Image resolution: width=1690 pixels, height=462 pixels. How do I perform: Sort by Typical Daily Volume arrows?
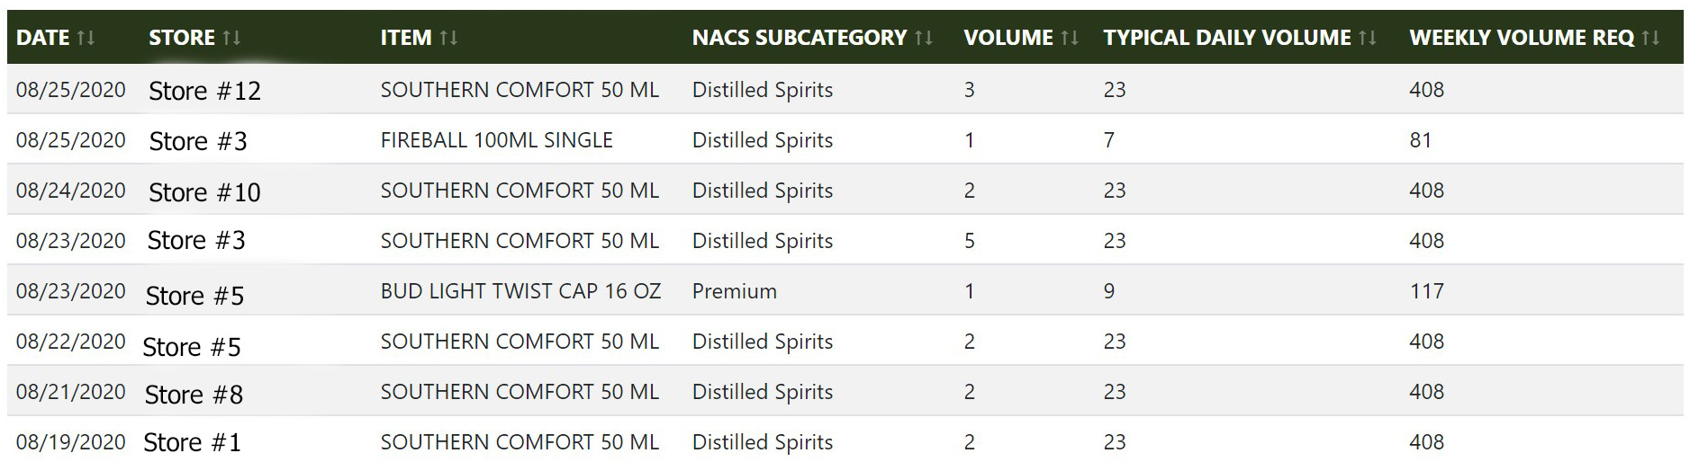(1368, 38)
